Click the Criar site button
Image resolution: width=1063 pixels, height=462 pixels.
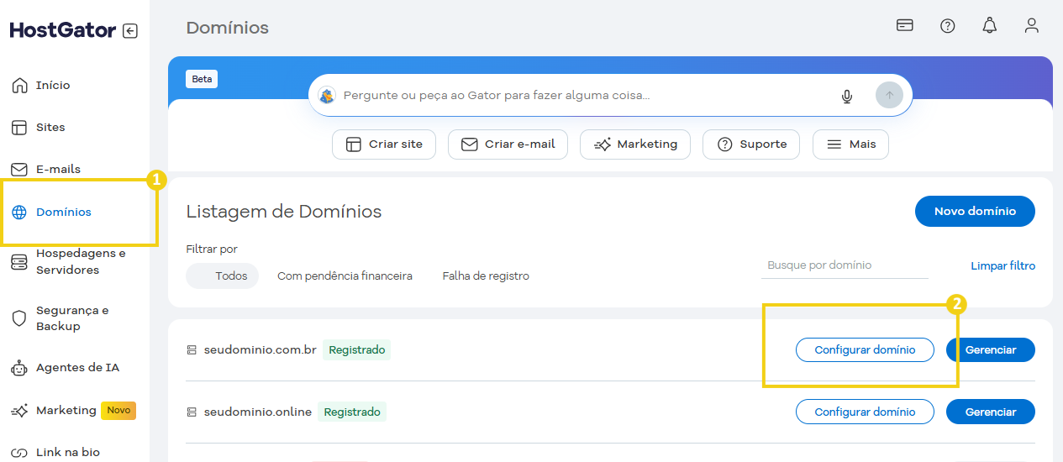tap(383, 144)
